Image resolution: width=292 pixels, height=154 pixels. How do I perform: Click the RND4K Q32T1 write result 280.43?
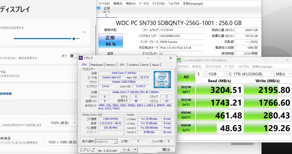pos(268,115)
